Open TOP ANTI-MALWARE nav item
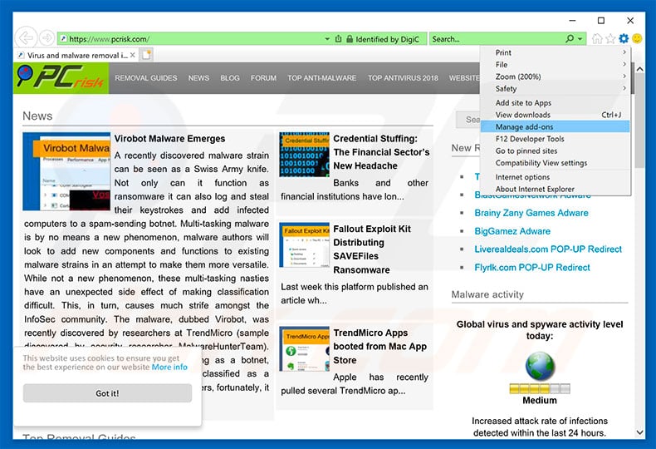 click(321, 78)
